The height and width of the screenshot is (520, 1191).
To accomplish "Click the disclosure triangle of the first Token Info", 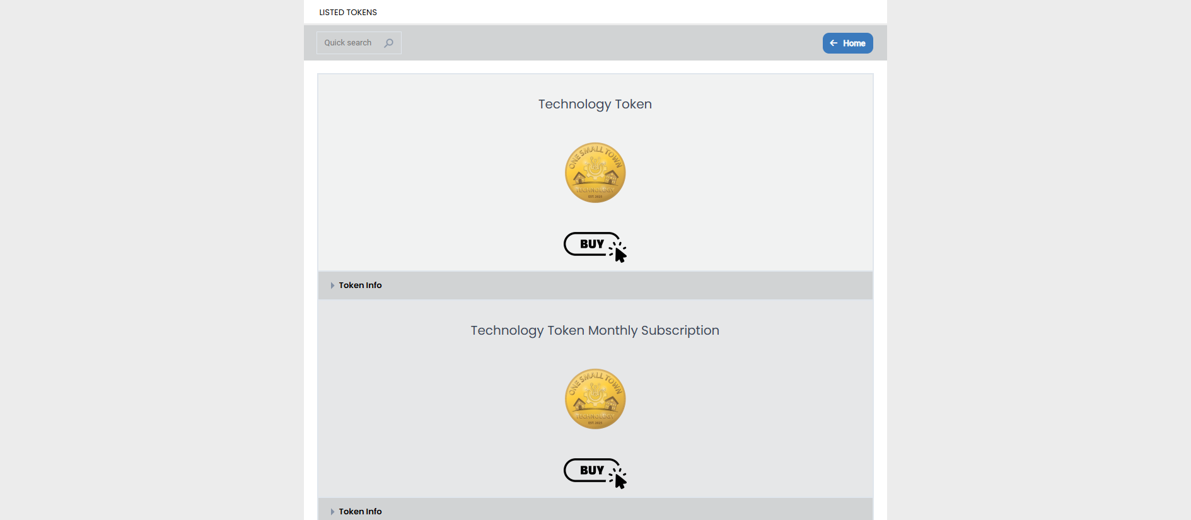I will 332,286.
